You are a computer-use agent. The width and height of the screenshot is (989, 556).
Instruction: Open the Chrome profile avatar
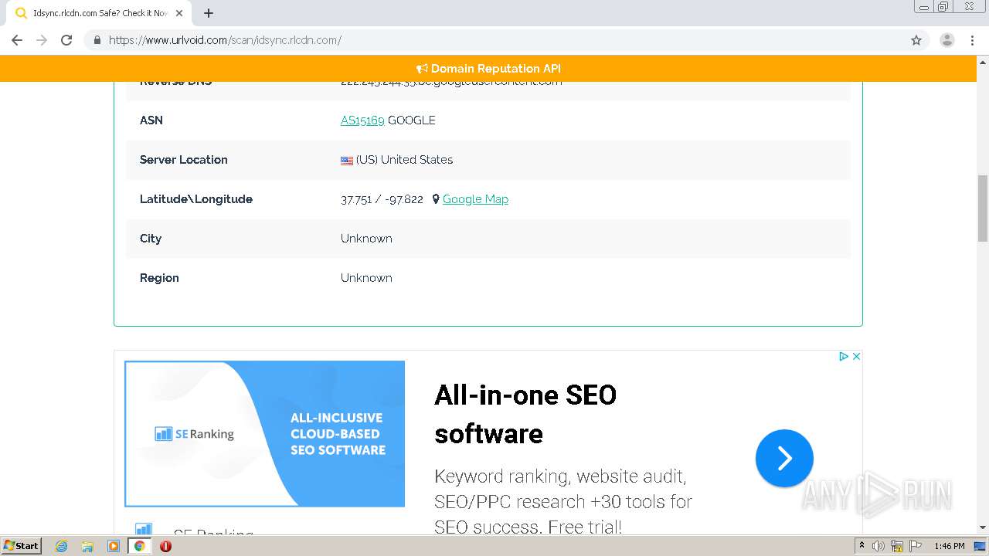[947, 40]
